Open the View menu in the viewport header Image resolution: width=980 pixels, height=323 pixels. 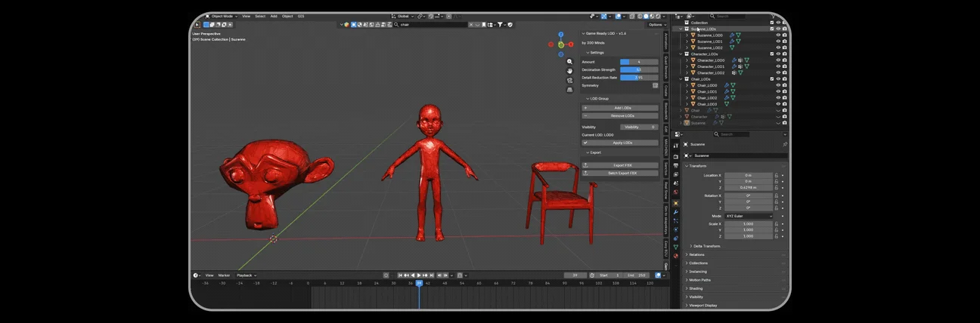(x=246, y=16)
